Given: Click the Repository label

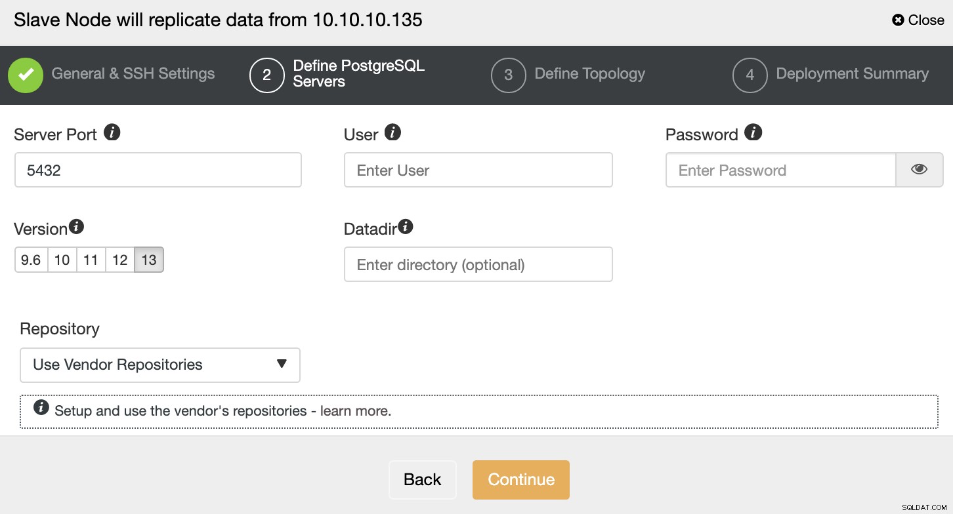Looking at the screenshot, I should [60, 328].
